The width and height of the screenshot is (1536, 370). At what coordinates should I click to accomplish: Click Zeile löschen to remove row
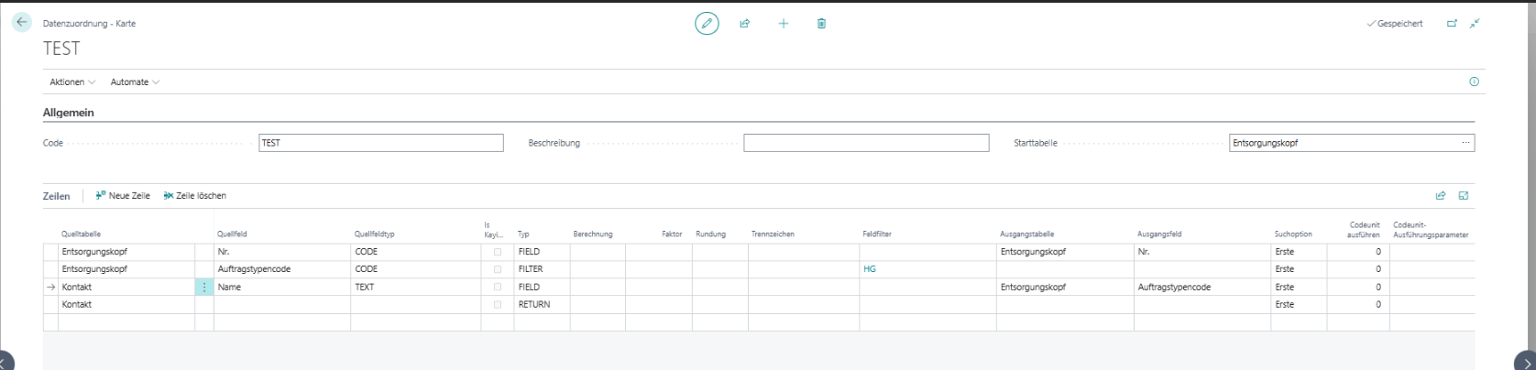[195, 196]
